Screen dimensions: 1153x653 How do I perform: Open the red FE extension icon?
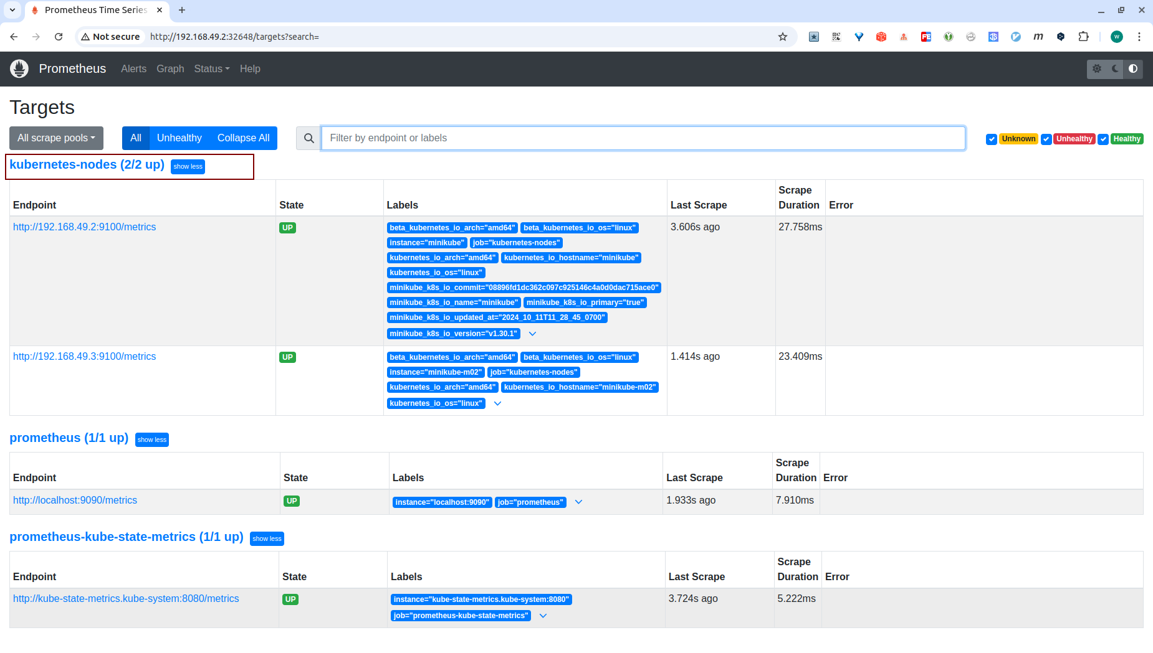926,37
